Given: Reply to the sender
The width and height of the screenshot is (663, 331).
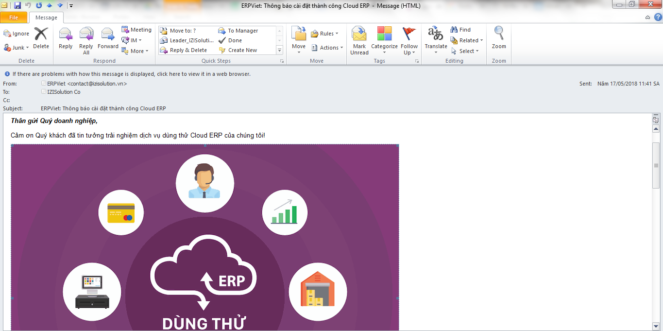Looking at the screenshot, I should pyautogui.click(x=66, y=38).
